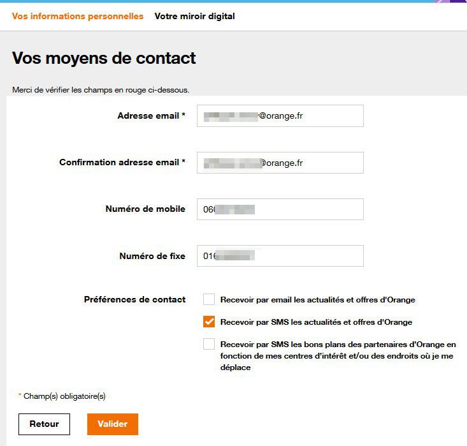This screenshot has height=446, width=467.
Task: Click the Numéro de mobile input
Action: point(280,209)
